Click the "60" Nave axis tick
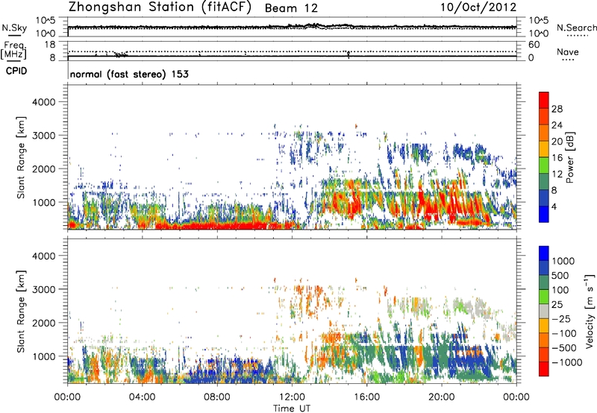 [x=534, y=45]
